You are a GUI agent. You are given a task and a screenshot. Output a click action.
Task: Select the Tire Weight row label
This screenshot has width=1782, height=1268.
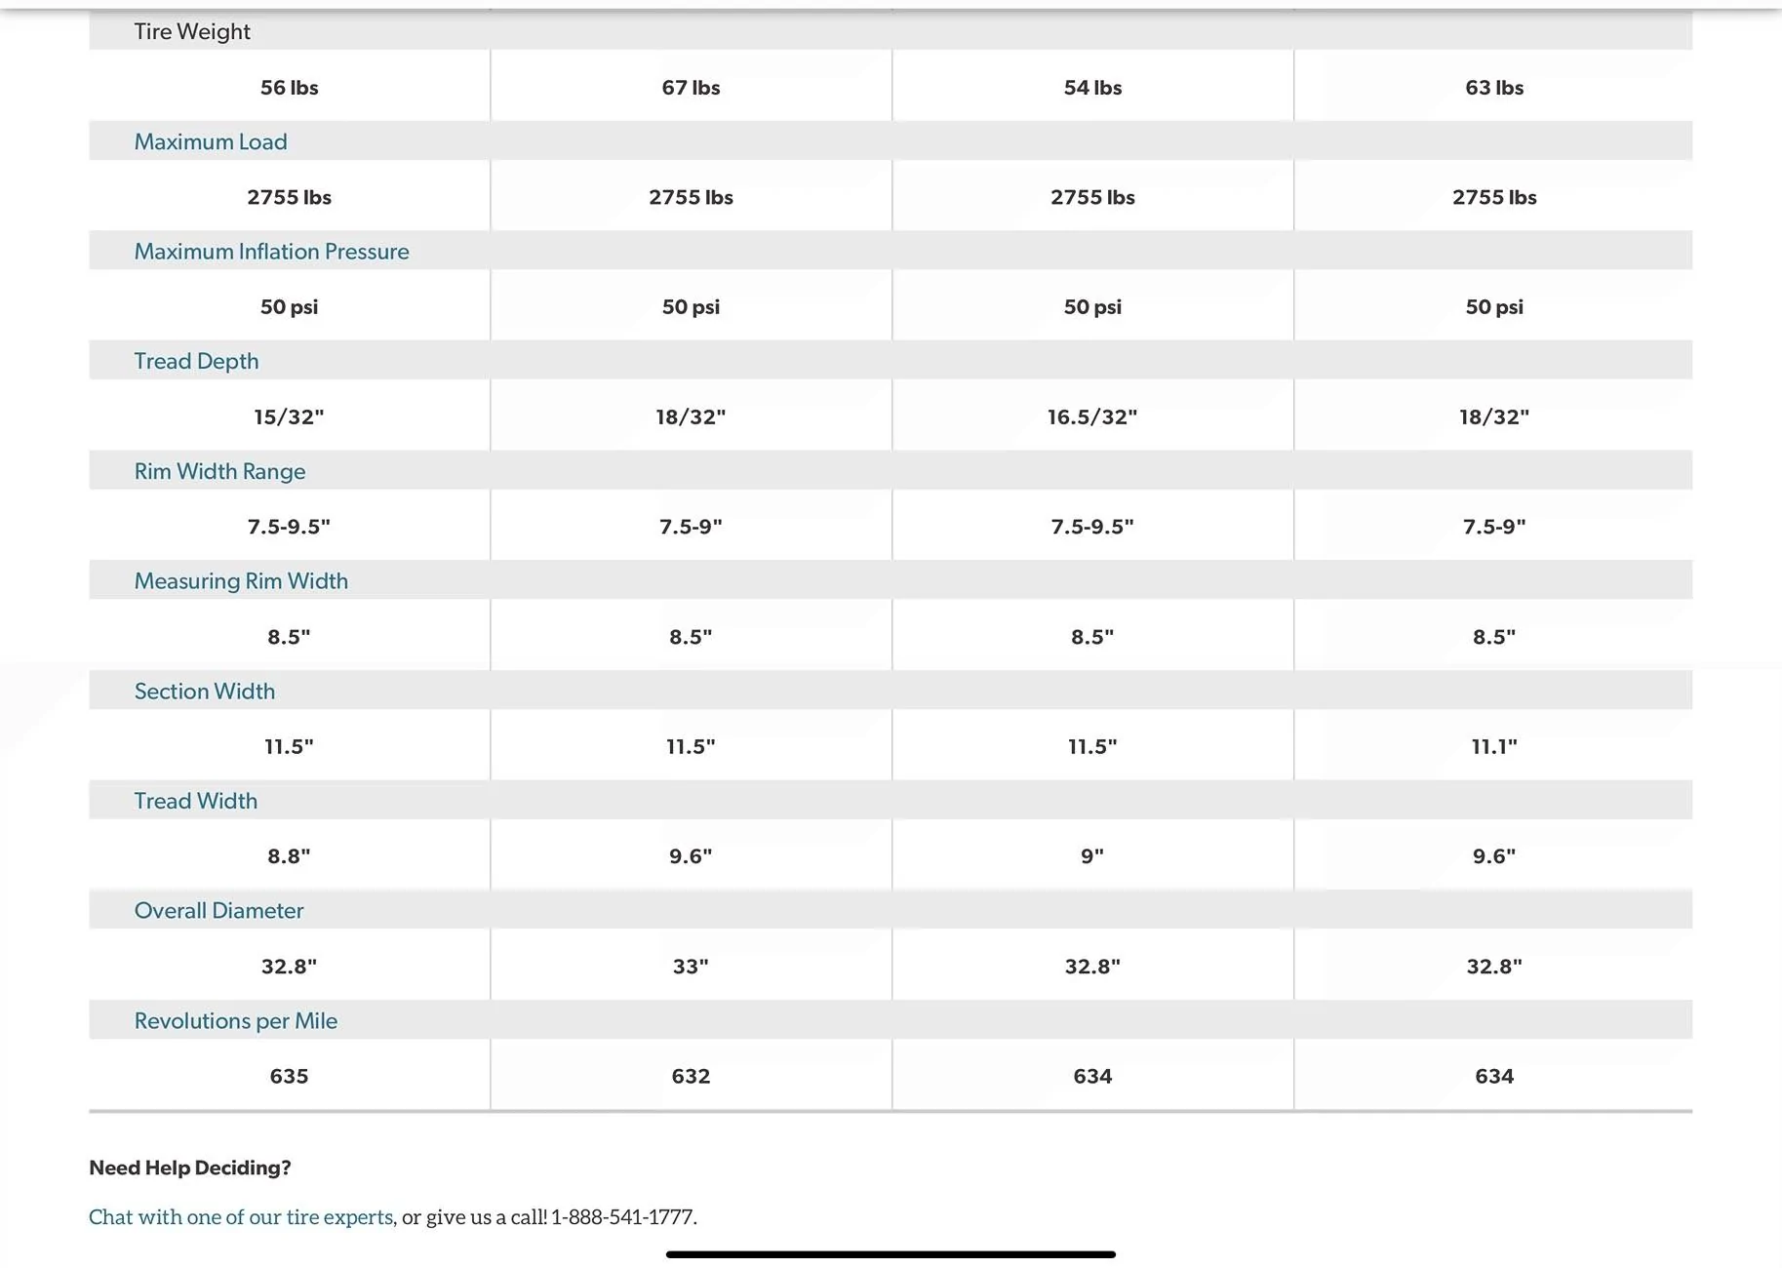[192, 31]
